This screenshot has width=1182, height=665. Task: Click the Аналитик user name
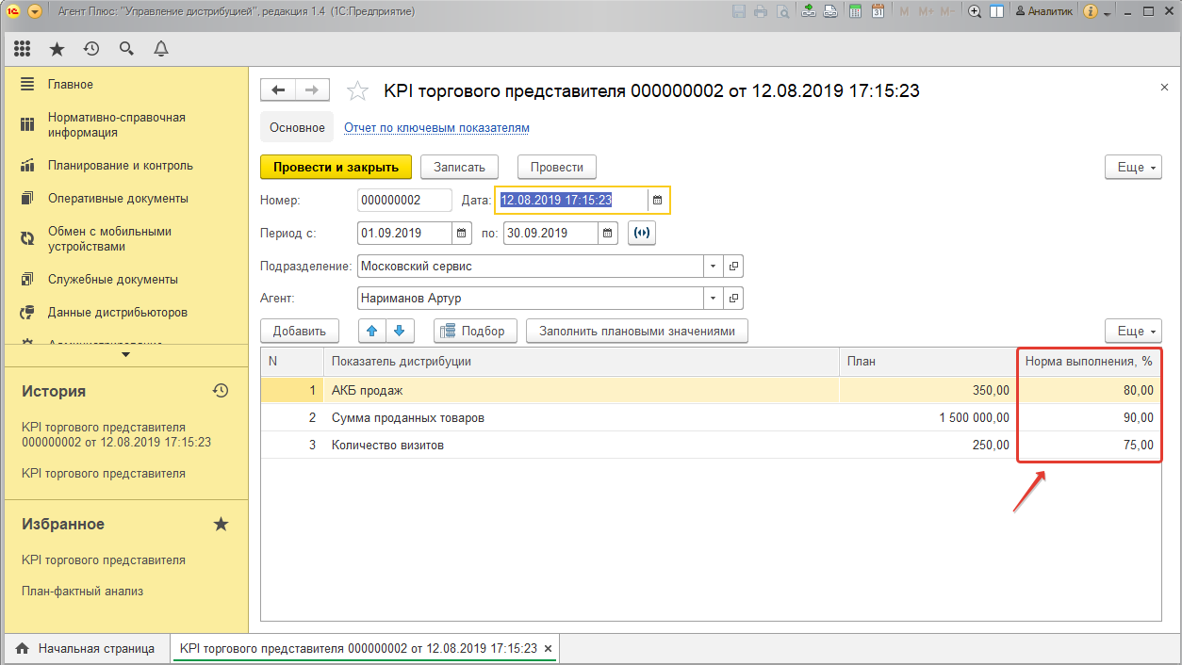click(x=1043, y=11)
